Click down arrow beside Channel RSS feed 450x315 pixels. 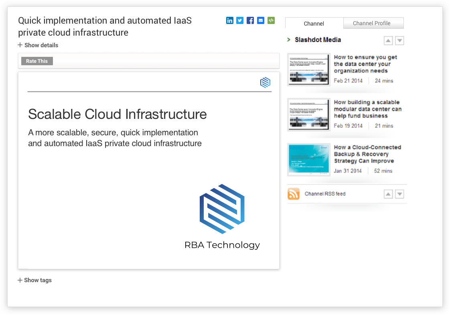[x=399, y=194]
